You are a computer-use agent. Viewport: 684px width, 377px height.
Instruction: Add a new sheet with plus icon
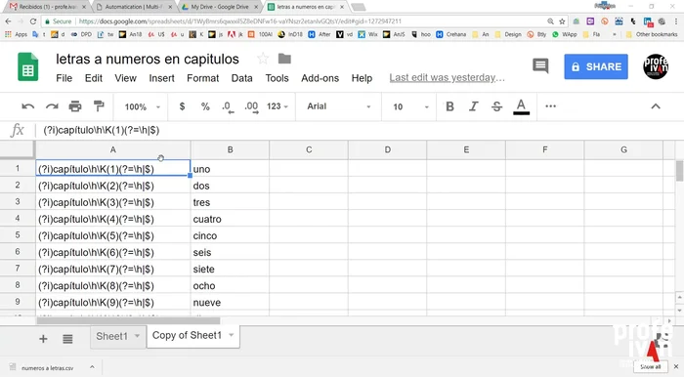43,339
